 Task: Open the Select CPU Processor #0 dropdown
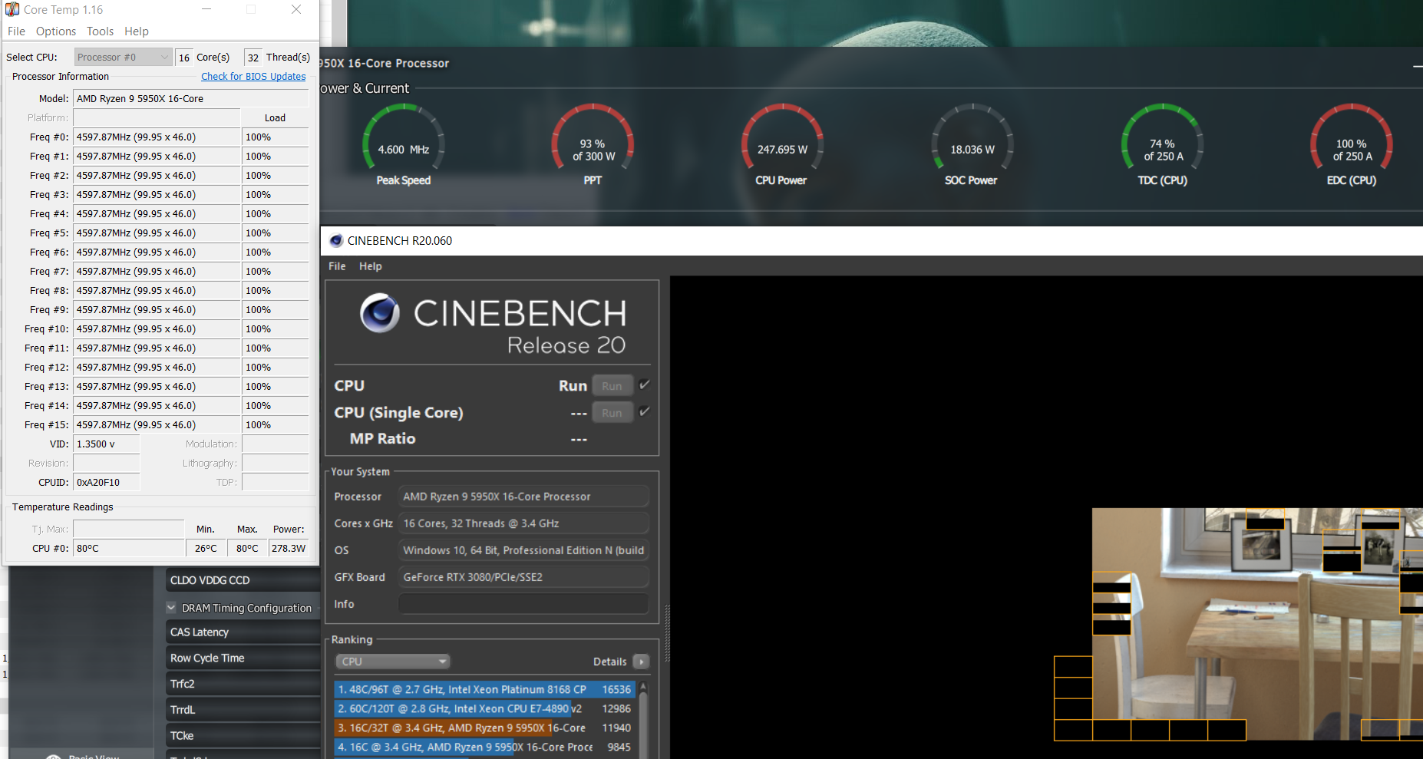click(x=123, y=57)
